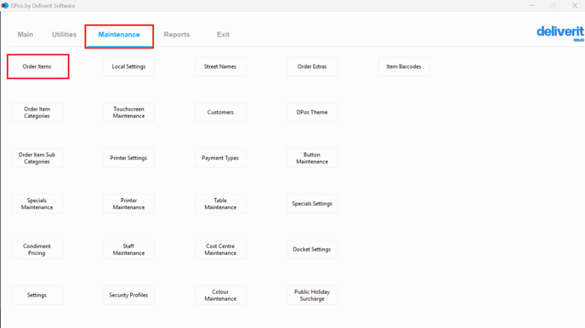The image size is (585, 328).
Task: Switch to the Utilities tab
Action: [x=64, y=34]
